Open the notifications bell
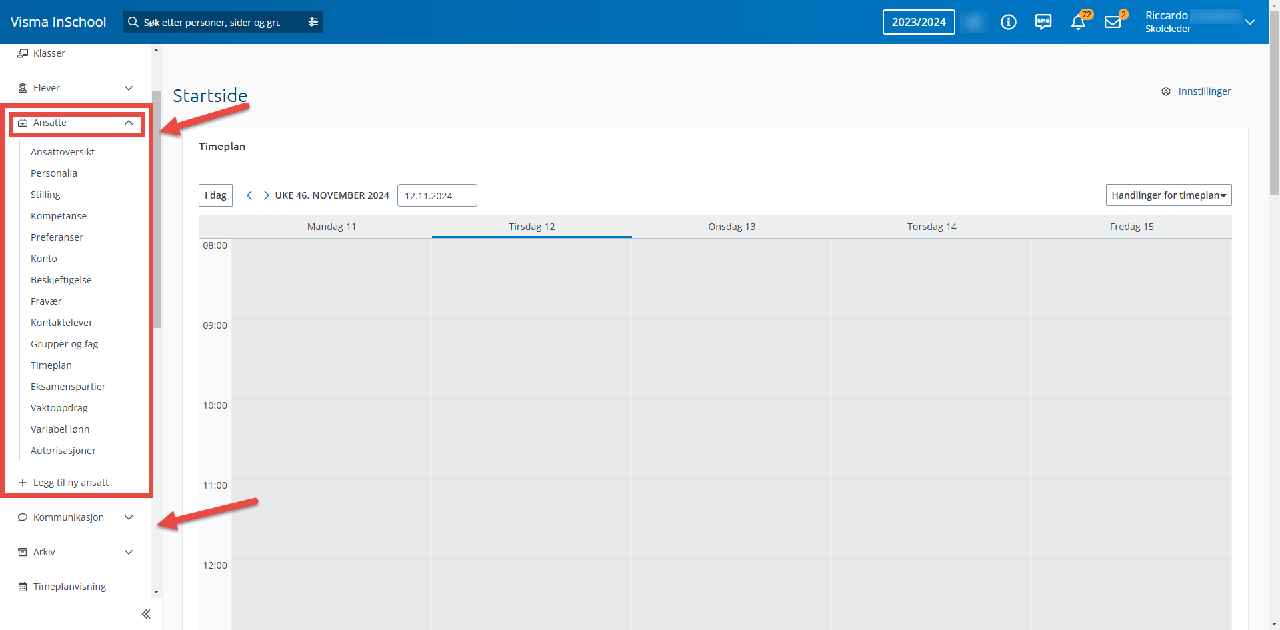 tap(1078, 23)
